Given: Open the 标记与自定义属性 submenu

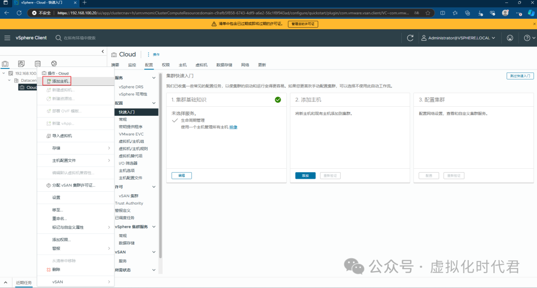Looking at the screenshot, I should (x=76, y=227).
